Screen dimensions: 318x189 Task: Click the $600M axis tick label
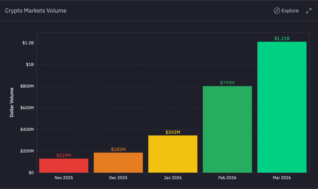click(27, 108)
